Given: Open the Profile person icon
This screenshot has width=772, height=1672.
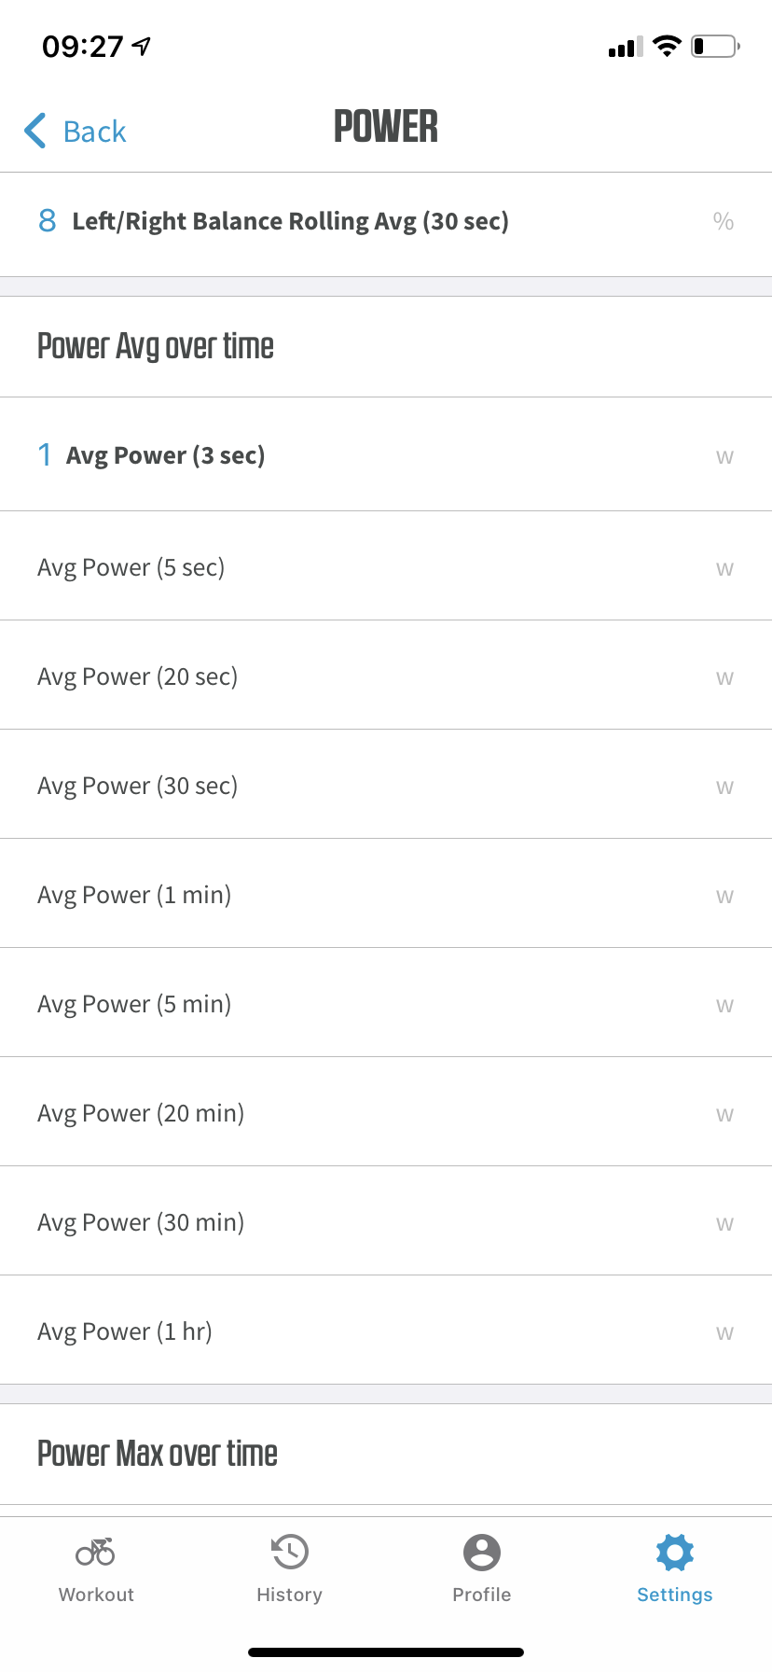Looking at the screenshot, I should [x=481, y=1552].
